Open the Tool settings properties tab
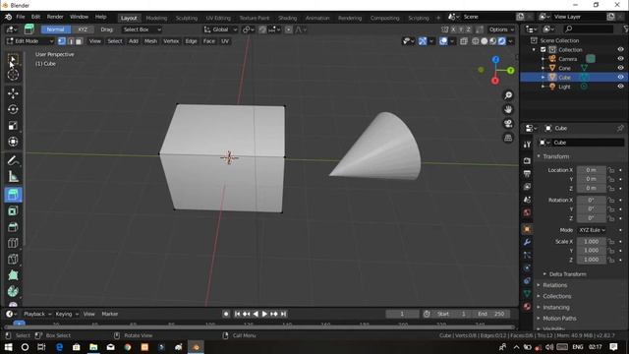Viewport: 629px width, 354px height. click(527, 145)
